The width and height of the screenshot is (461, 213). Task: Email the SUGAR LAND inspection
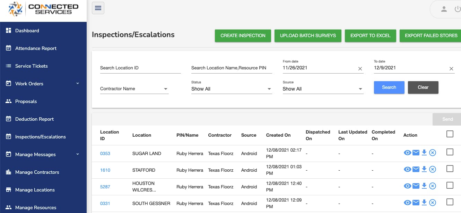416,153
